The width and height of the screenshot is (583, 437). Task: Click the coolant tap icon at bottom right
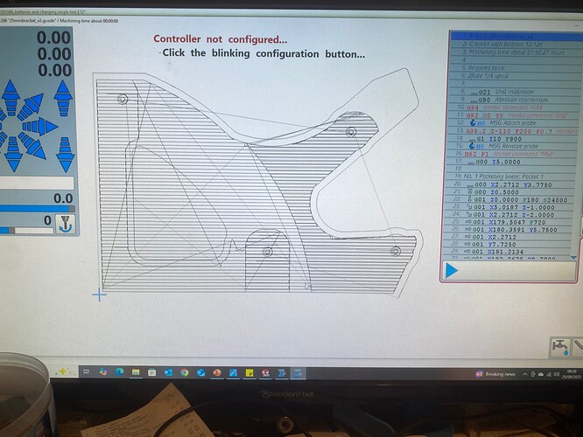click(560, 347)
